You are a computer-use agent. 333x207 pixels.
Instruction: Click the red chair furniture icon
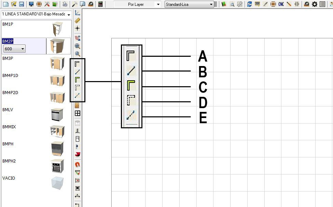(78, 154)
